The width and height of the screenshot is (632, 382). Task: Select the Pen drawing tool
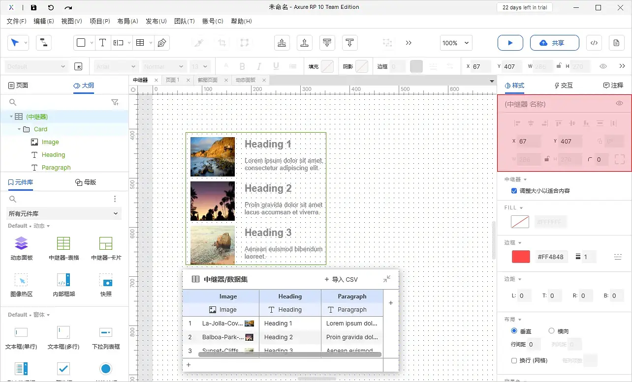click(x=161, y=43)
